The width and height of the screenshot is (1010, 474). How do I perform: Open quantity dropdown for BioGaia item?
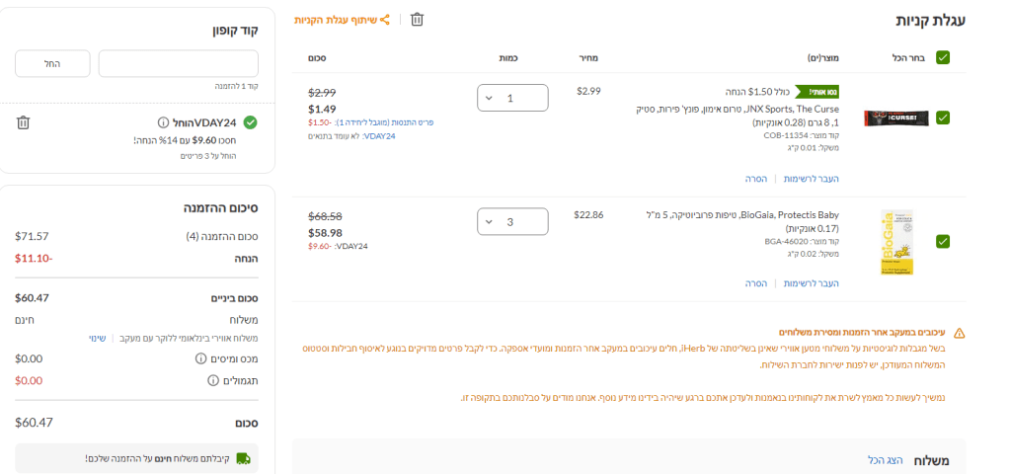pos(511,221)
